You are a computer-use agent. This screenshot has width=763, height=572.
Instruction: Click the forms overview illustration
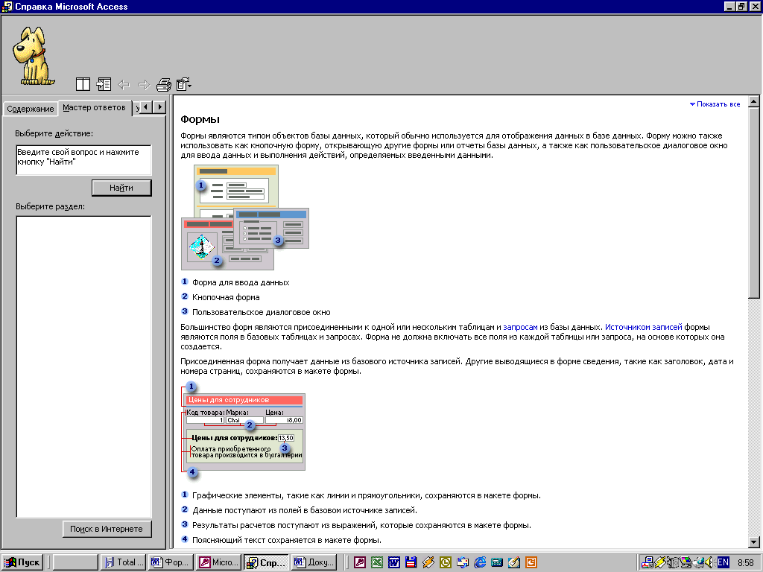point(244,217)
